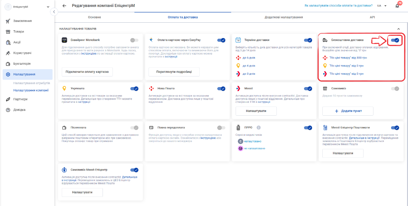This screenshot has width=408, height=206.
Task: Click Налаштувати in Meest-Епіцентр Поштомати card
Action: 343,153
